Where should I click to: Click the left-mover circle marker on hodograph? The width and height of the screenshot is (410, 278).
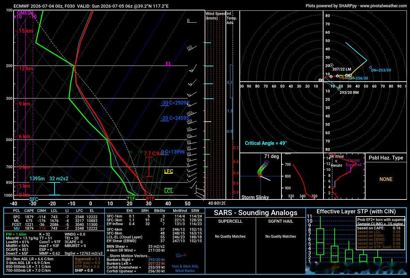pyautogui.click(x=331, y=65)
